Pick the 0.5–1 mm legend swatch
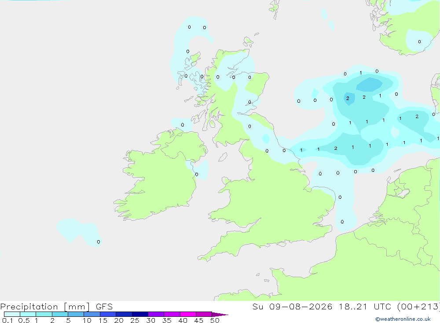The width and height of the screenshot is (440, 323). click(x=28, y=314)
